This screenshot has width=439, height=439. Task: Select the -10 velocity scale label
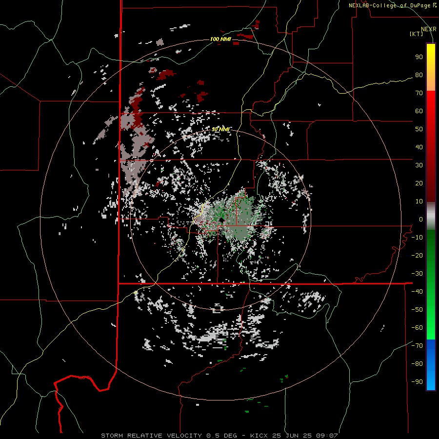tap(417, 238)
